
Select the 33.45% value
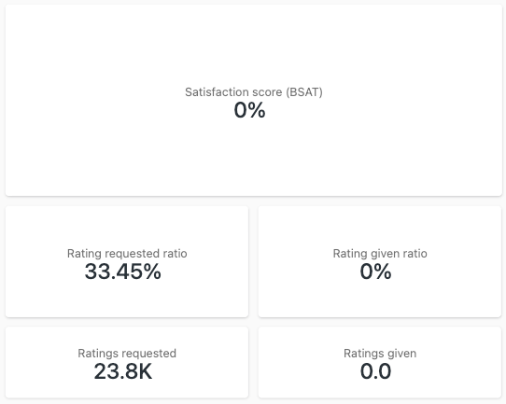pos(122,272)
